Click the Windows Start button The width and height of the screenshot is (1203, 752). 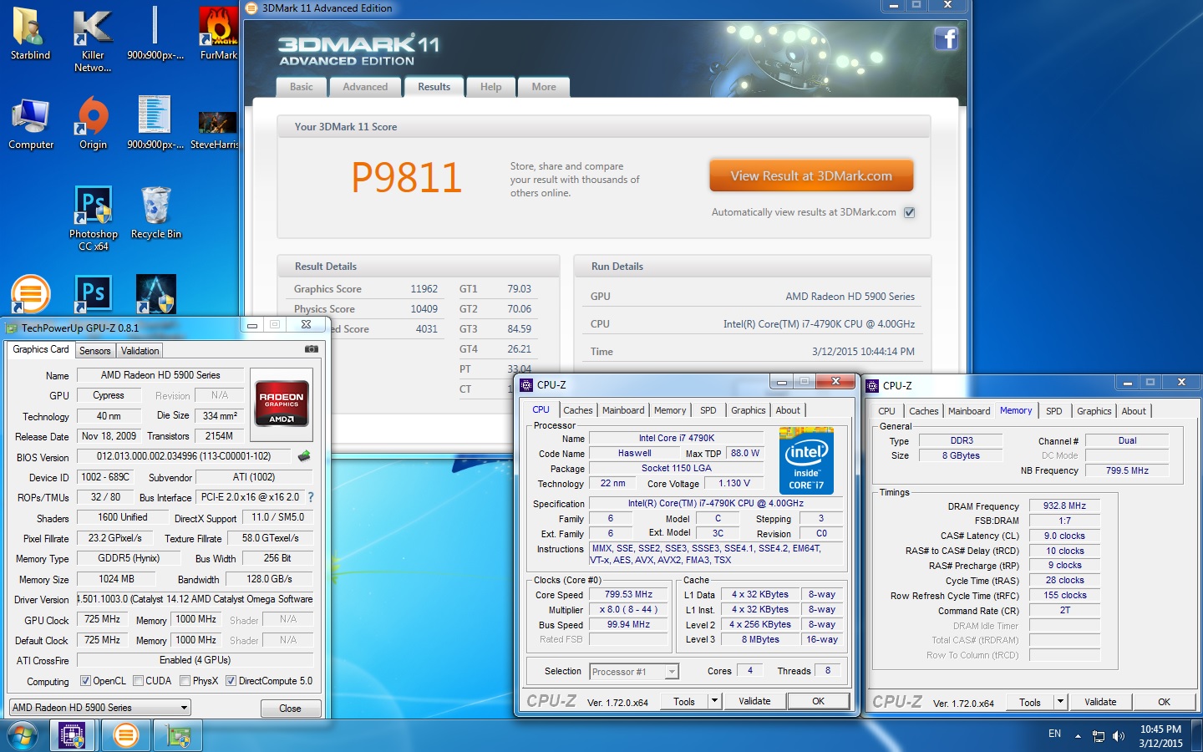click(x=23, y=735)
